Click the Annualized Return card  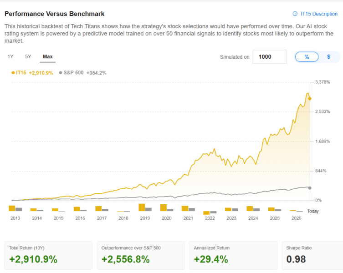point(233,255)
